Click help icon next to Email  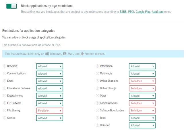[5, 81]
